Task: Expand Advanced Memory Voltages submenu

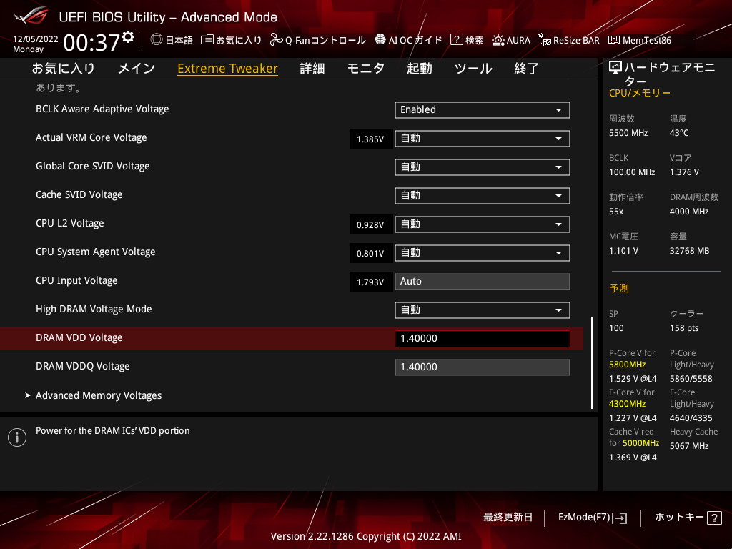Action: (99, 395)
